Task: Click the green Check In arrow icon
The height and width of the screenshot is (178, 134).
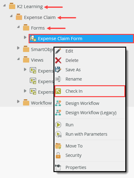Action: [58, 91]
